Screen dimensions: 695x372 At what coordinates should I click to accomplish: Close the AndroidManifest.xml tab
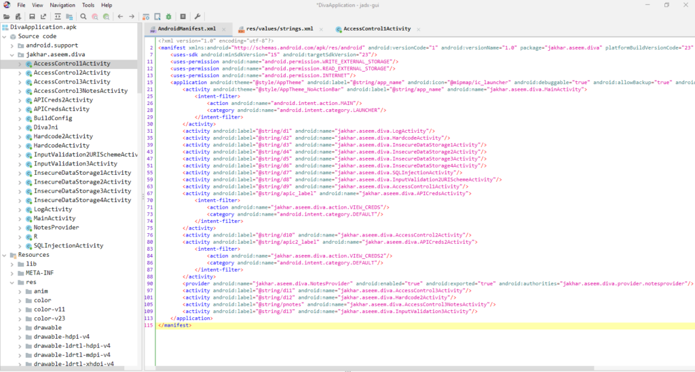pyautogui.click(x=224, y=29)
